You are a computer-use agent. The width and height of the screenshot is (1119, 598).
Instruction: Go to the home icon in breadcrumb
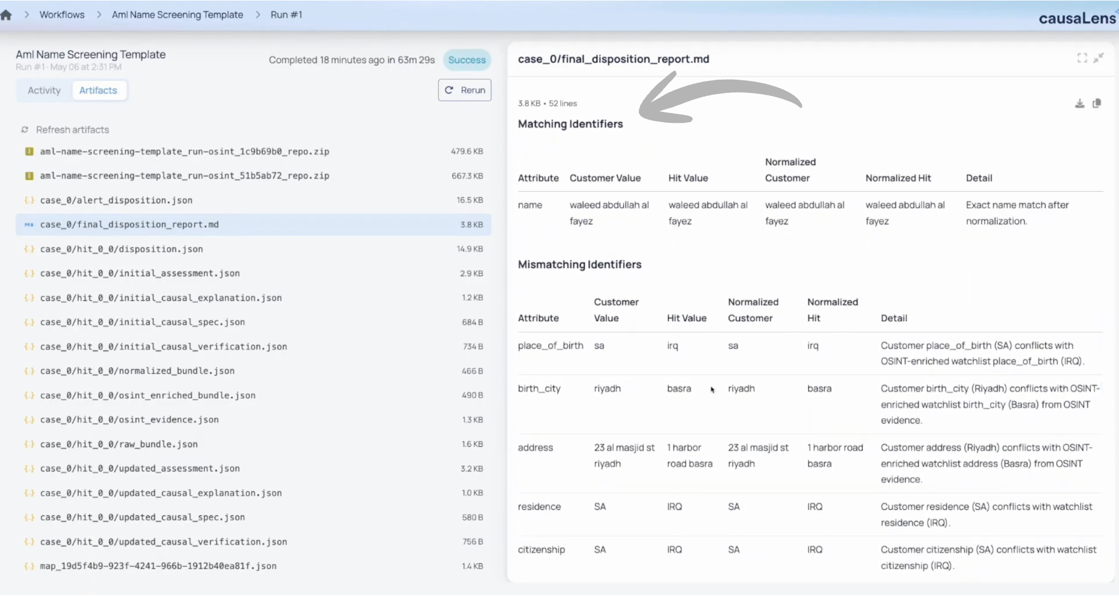(6, 15)
